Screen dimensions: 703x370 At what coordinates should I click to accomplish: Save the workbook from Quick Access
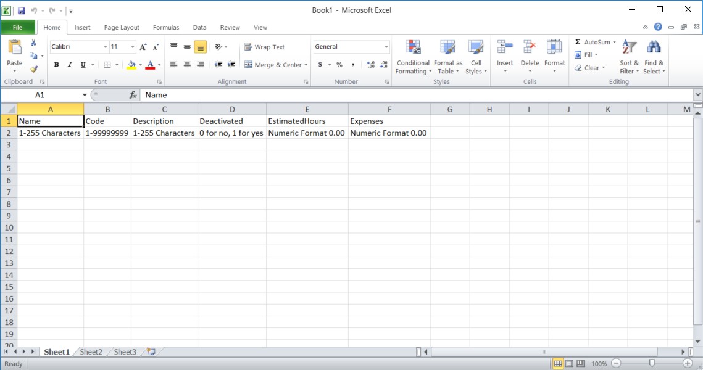(x=21, y=10)
